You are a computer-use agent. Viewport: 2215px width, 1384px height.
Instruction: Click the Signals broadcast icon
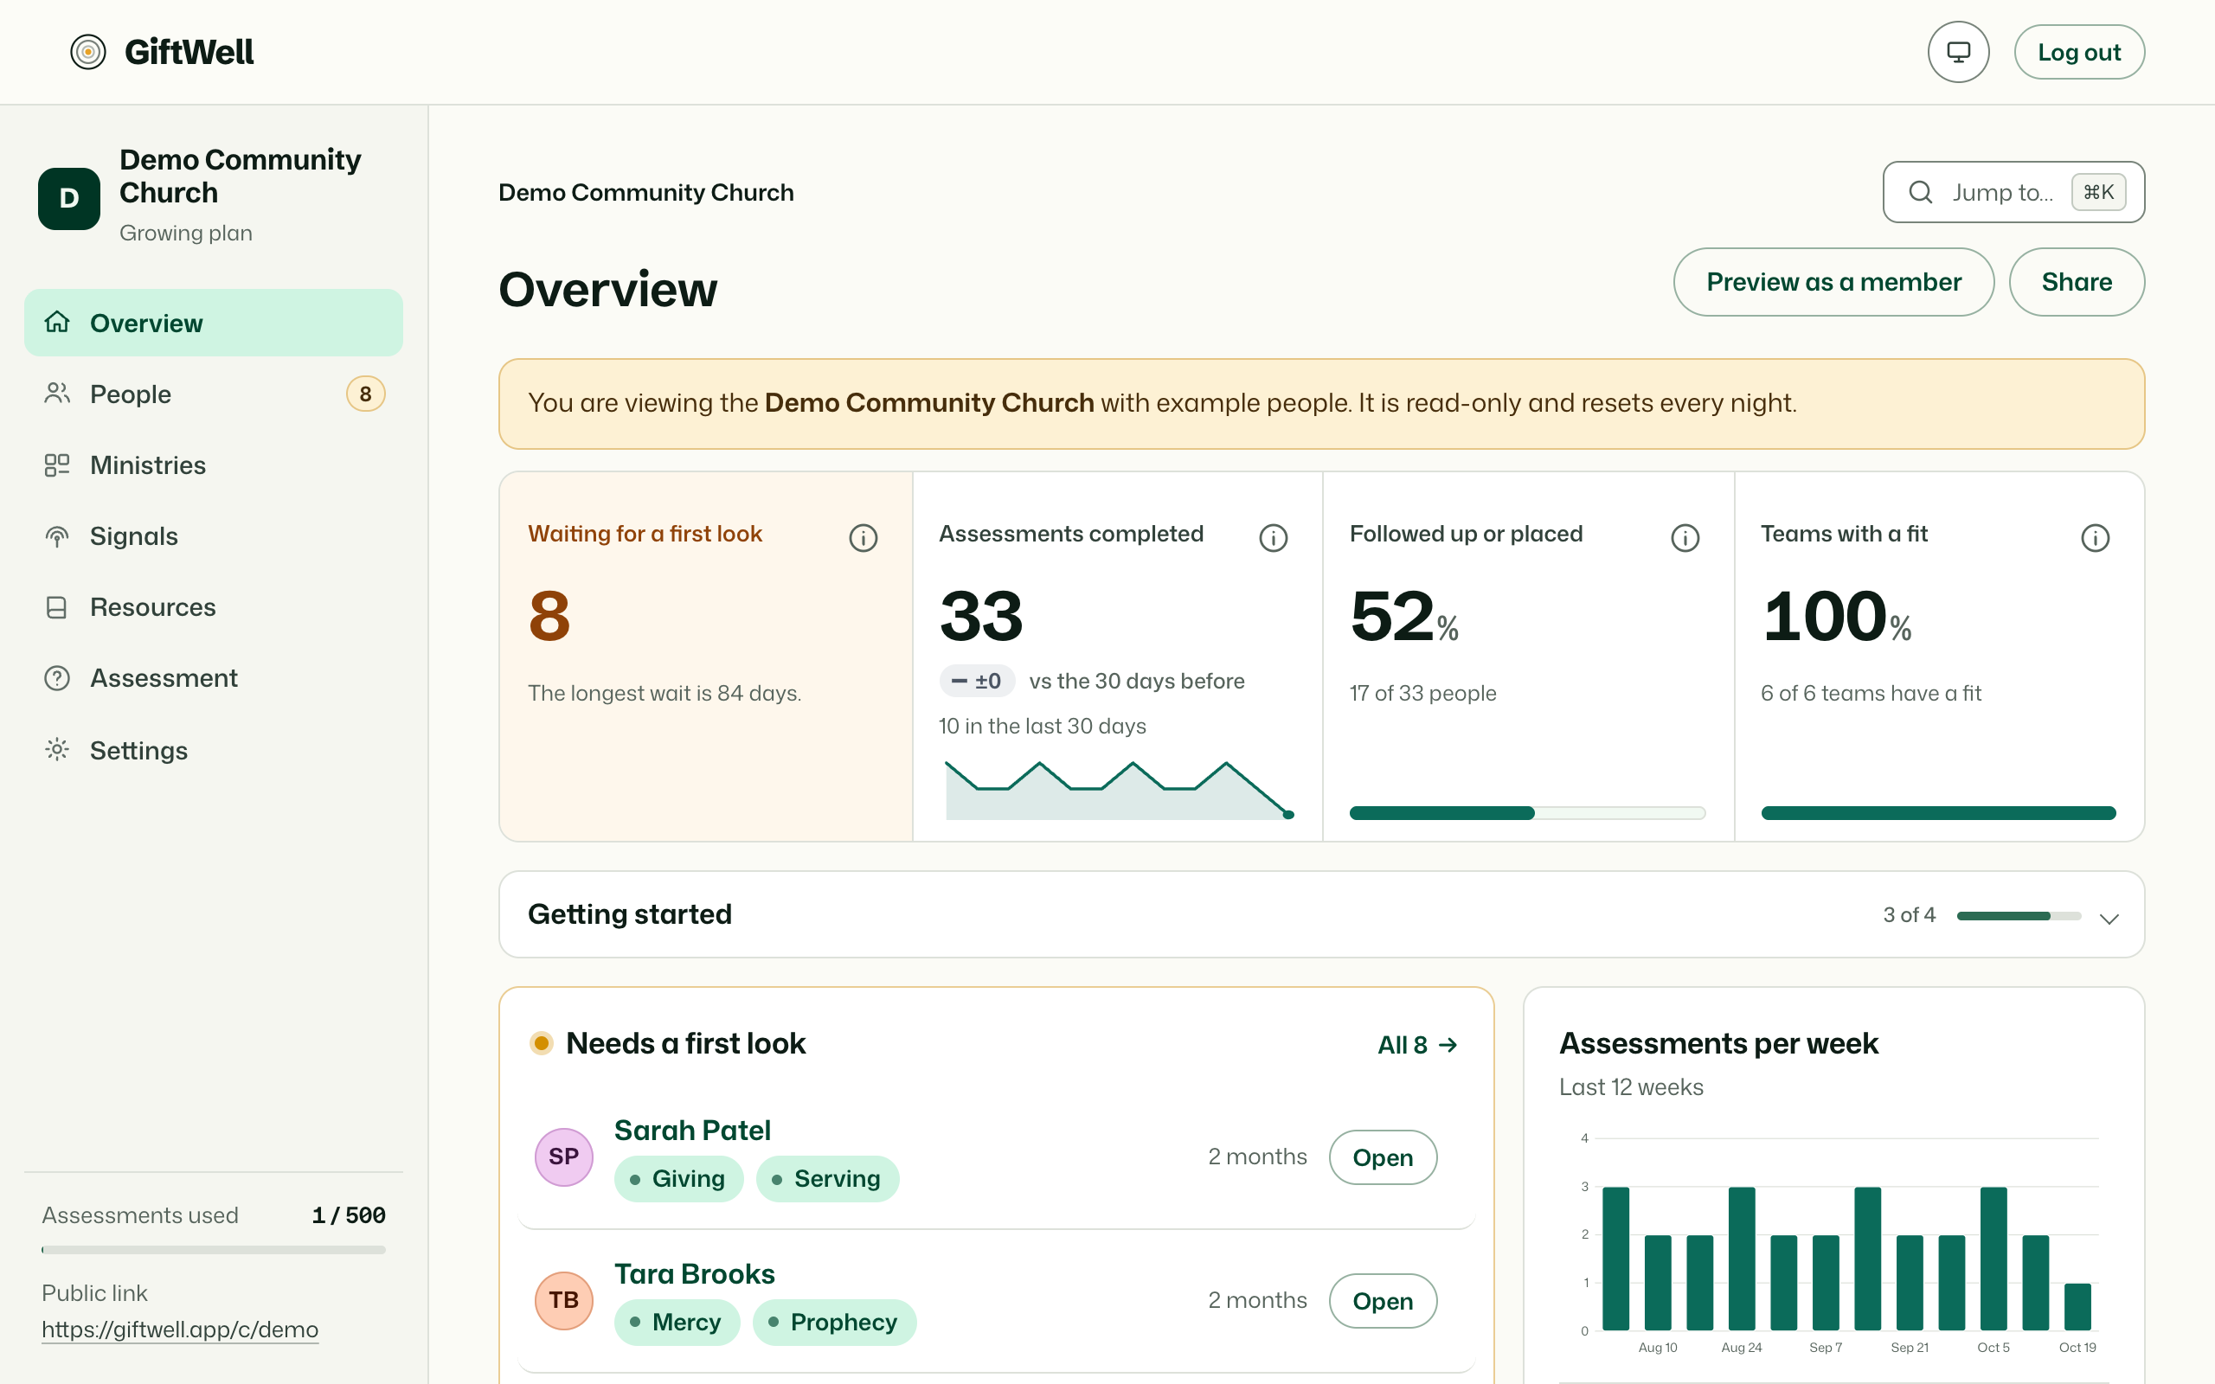point(57,536)
